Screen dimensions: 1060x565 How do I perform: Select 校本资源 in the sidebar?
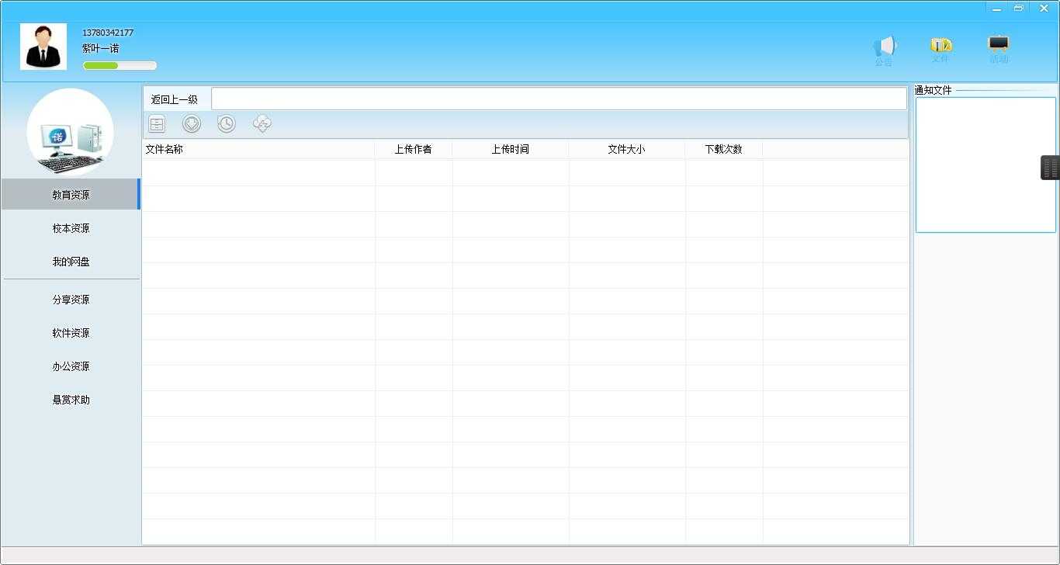[71, 228]
